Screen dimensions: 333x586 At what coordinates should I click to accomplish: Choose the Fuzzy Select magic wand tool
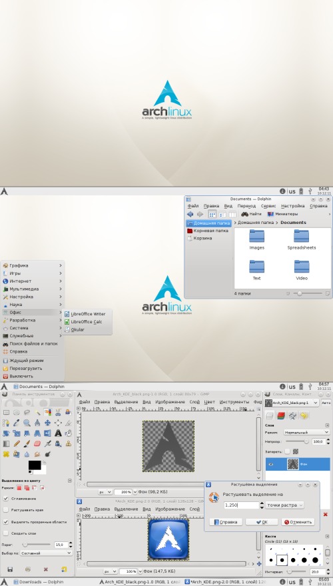click(x=37, y=413)
